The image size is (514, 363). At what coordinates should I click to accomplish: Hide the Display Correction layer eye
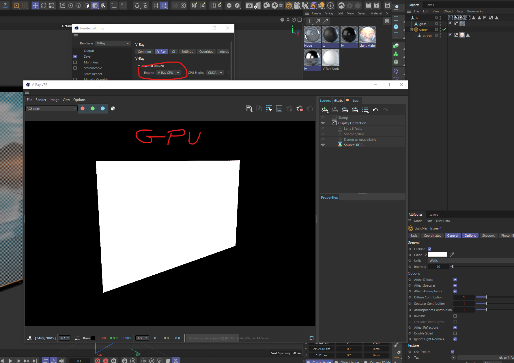[x=323, y=123]
